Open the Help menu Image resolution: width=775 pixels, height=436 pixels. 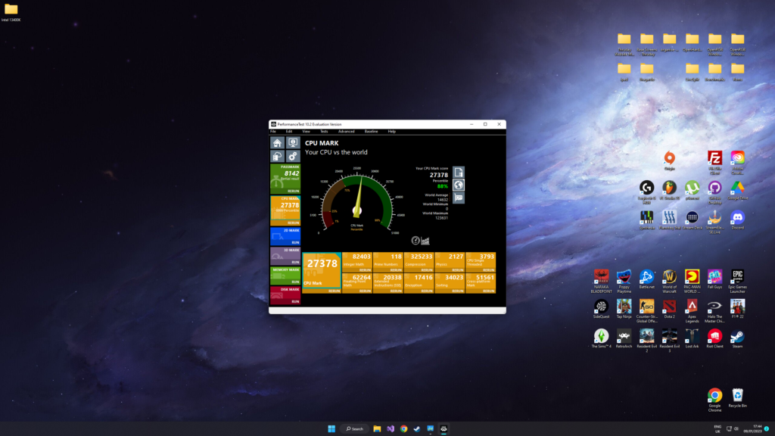click(x=392, y=132)
